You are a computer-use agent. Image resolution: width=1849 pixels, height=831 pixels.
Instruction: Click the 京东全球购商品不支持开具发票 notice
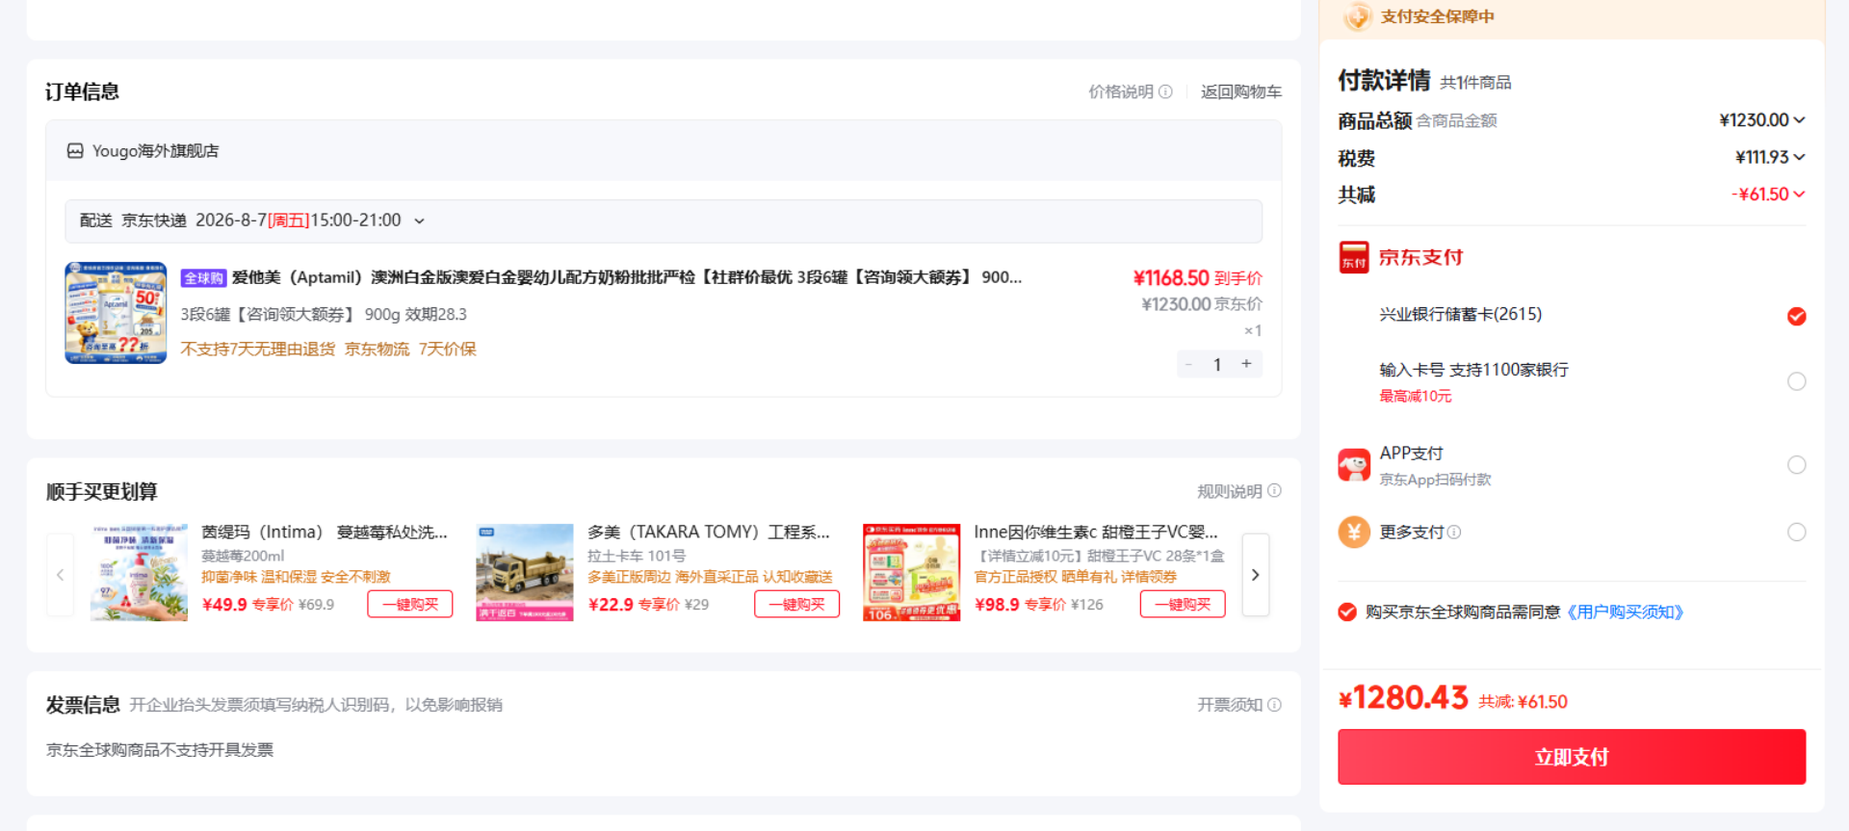pos(160,750)
